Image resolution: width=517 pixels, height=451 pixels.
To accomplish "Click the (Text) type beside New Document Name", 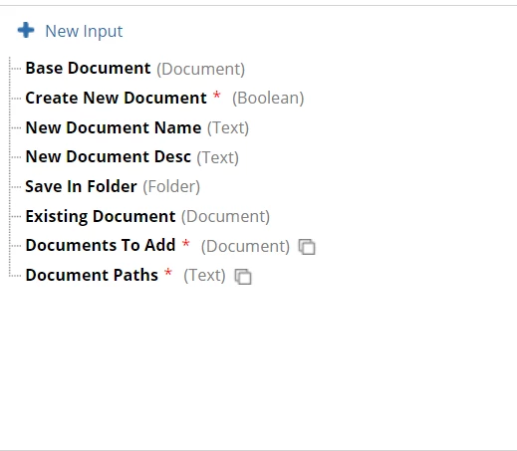I will (x=228, y=128).
